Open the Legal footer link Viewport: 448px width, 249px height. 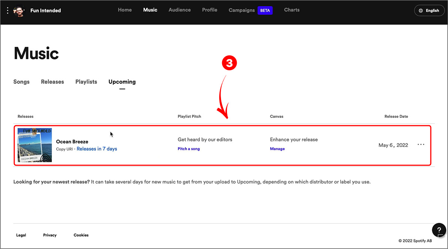pos(21,235)
